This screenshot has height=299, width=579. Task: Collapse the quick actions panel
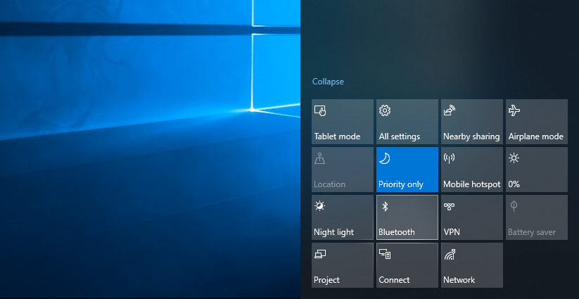328,82
